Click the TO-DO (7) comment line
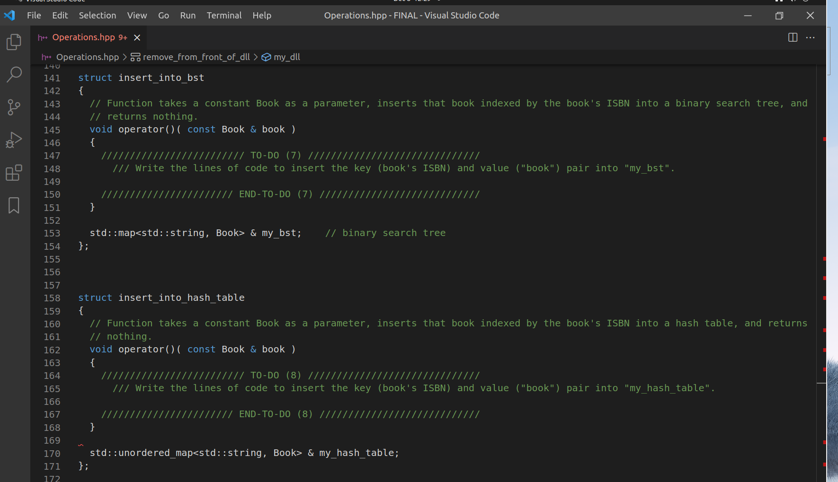This screenshot has width=838, height=482. [x=290, y=155]
